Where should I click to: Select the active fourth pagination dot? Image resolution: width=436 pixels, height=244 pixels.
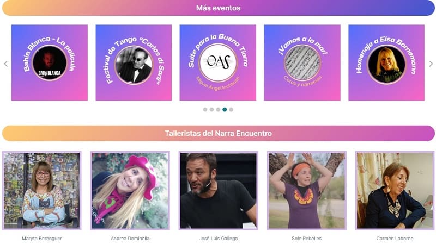point(225,110)
